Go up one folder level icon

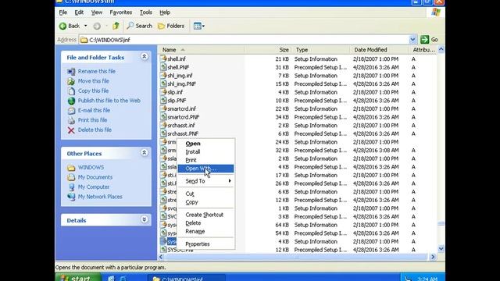click(x=116, y=26)
